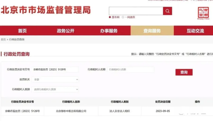213x121 pixels.
Task: Click the red magnifier search icon
Action: [167, 11]
